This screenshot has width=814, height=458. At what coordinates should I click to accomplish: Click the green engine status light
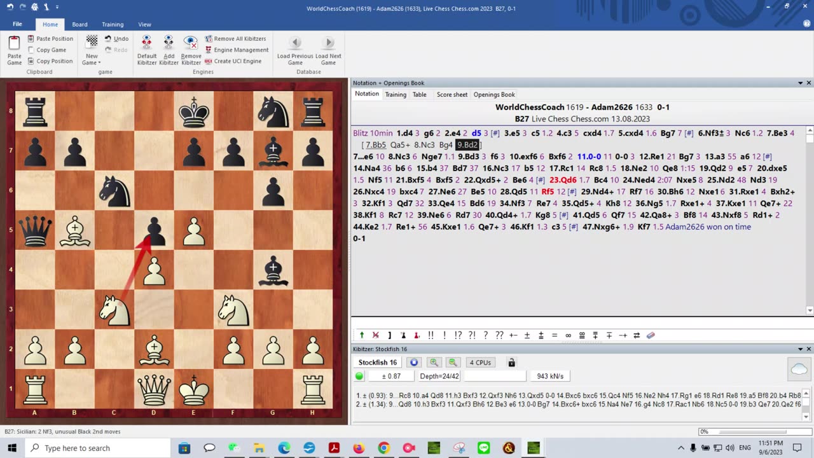click(x=359, y=376)
